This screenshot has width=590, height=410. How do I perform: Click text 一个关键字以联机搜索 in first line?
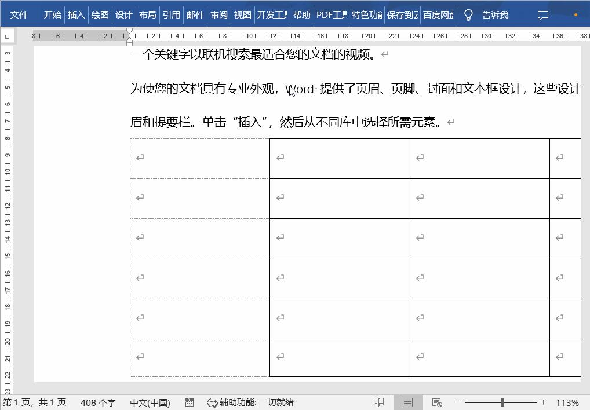pos(190,54)
